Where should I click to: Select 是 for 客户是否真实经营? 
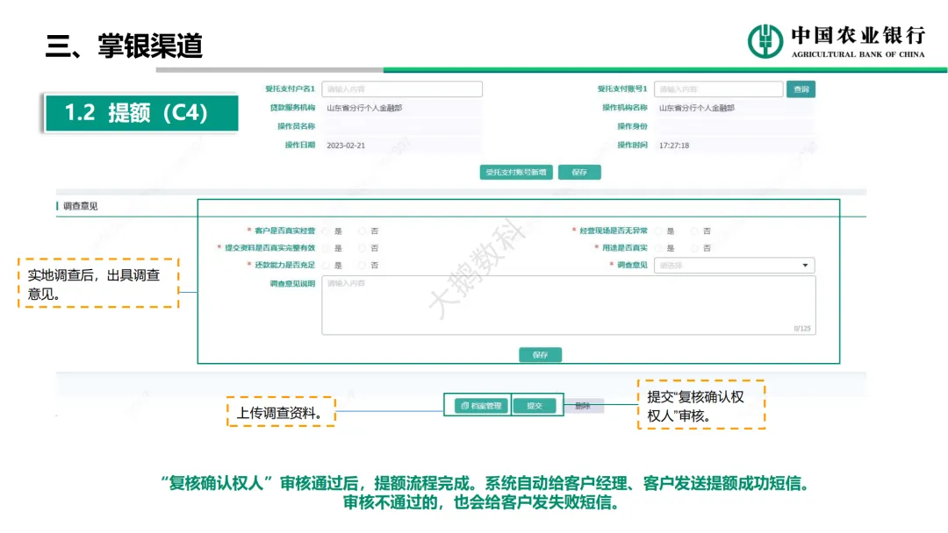tap(327, 231)
